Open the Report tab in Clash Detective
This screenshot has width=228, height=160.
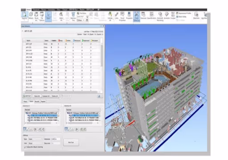coord(43,101)
